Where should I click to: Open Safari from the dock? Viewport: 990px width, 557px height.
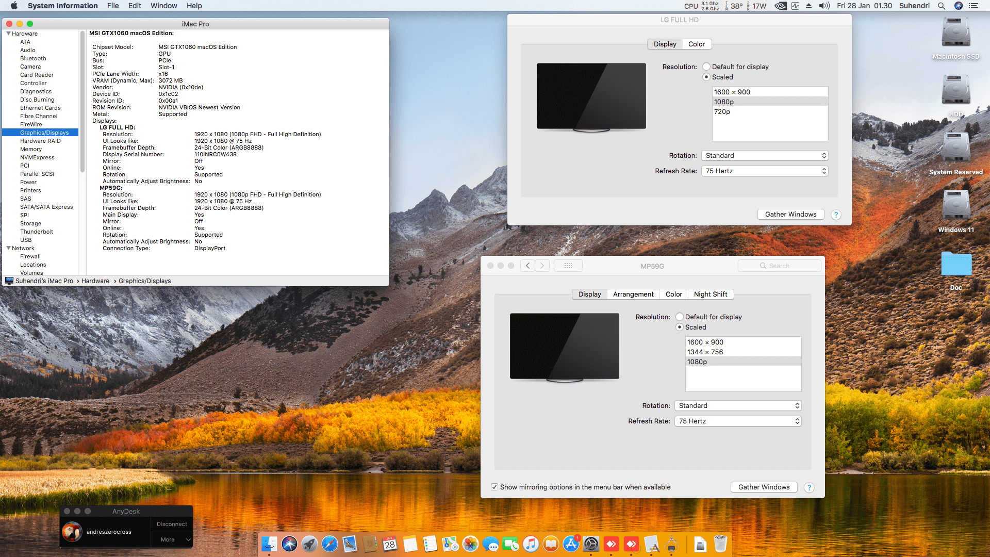click(x=329, y=544)
